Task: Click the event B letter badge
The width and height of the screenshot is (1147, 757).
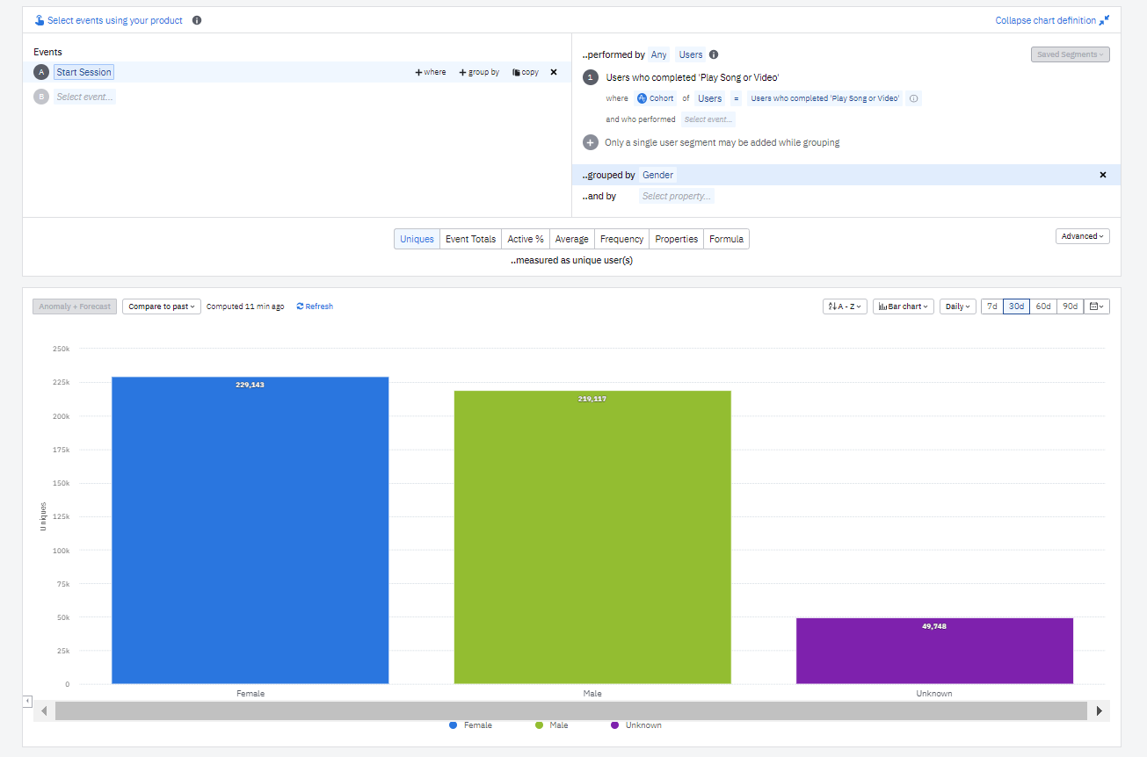Action: 40,97
